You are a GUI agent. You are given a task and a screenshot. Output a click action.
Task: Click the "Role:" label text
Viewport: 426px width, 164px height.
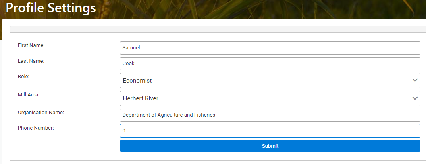[23, 77]
